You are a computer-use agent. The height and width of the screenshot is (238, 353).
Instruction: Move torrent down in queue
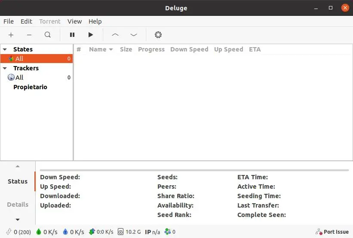(134, 35)
